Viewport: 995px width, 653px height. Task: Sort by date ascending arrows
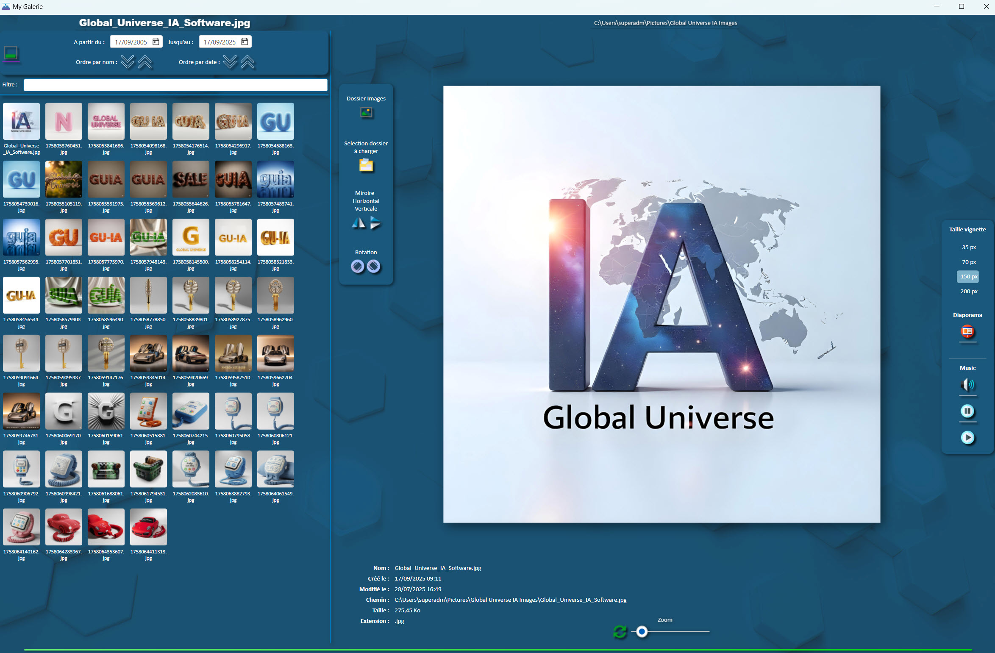(247, 62)
